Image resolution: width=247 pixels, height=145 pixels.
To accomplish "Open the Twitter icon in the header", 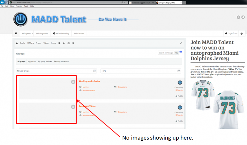I will [x=243, y=17].
